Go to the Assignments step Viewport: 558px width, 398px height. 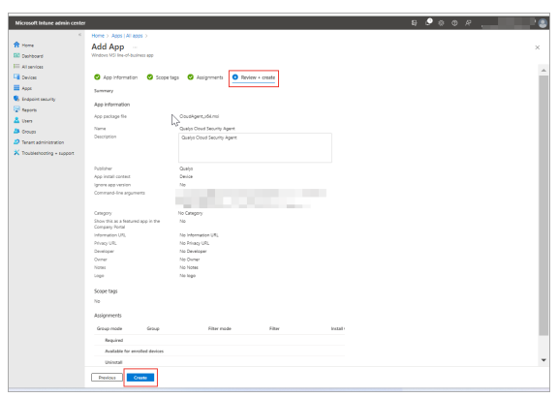tap(205, 77)
